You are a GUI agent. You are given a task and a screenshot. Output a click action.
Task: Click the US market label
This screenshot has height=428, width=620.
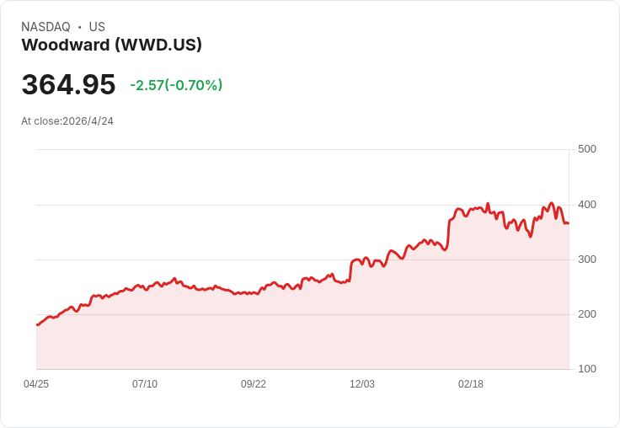point(97,27)
